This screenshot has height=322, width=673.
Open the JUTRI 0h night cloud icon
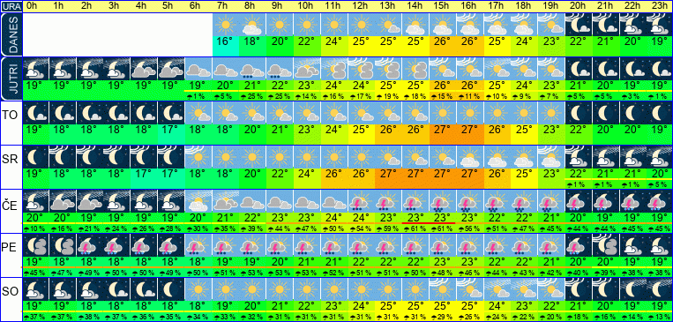[x=35, y=69]
